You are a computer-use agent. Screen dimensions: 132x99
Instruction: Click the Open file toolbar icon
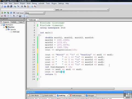5,6
